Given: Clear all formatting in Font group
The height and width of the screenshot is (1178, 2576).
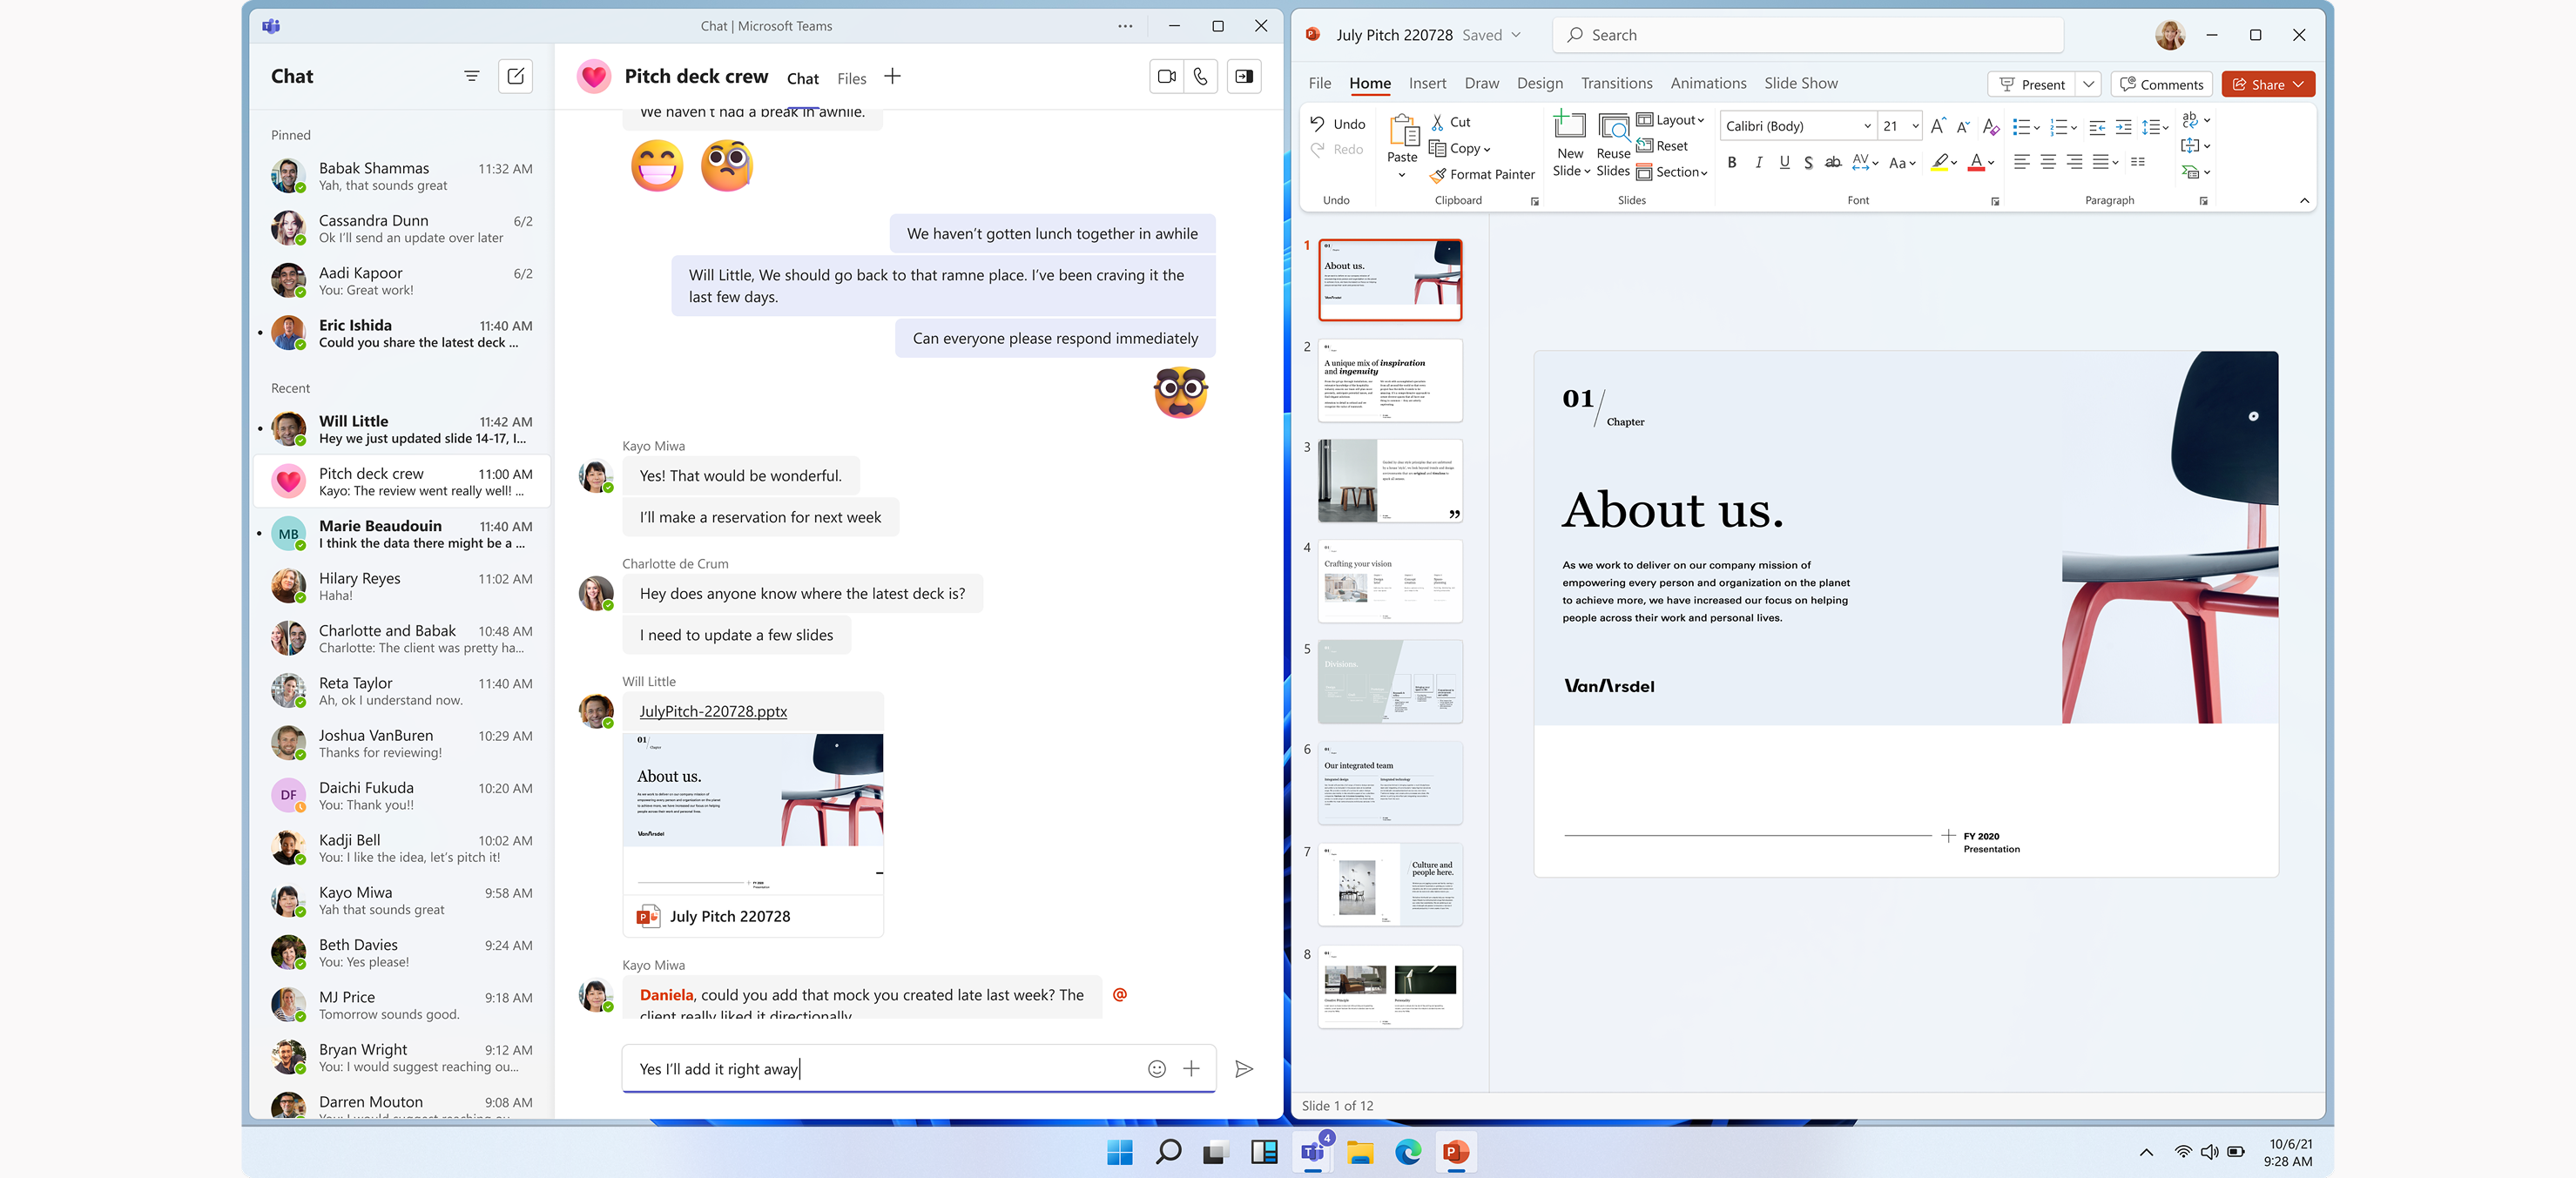Looking at the screenshot, I should click(1990, 126).
